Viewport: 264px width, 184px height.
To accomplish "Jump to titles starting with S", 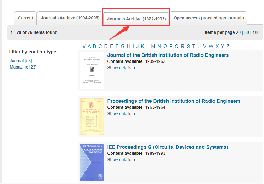I will (x=188, y=46).
